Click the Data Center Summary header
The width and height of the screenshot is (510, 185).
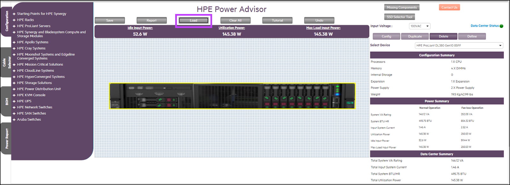click(x=437, y=154)
